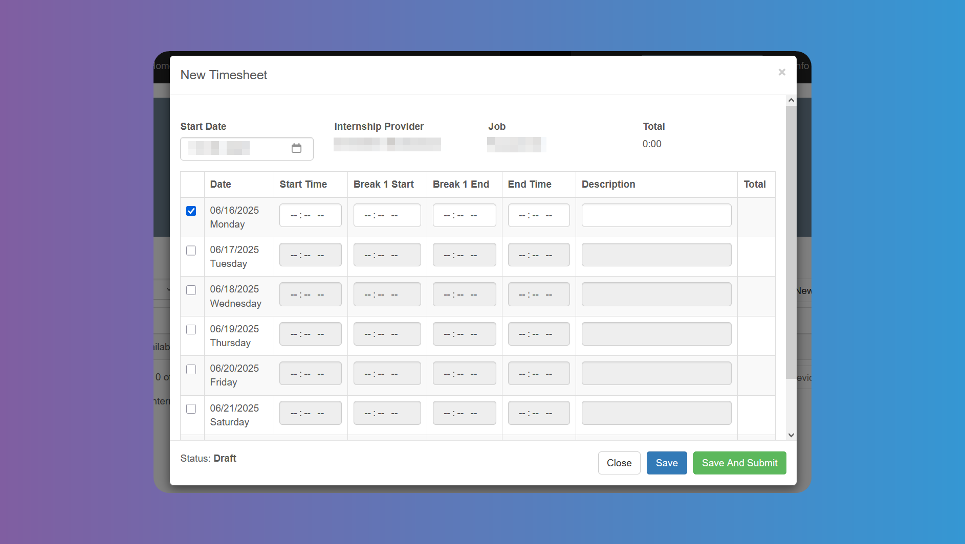Image resolution: width=965 pixels, height=544 pixels.
Task: Click Monday's Break 1 End field
Action: pyautogui.click(x=464, y=215)
